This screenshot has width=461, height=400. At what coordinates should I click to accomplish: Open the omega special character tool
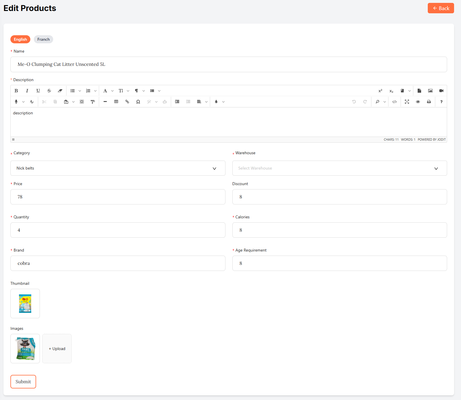point(138,102)
